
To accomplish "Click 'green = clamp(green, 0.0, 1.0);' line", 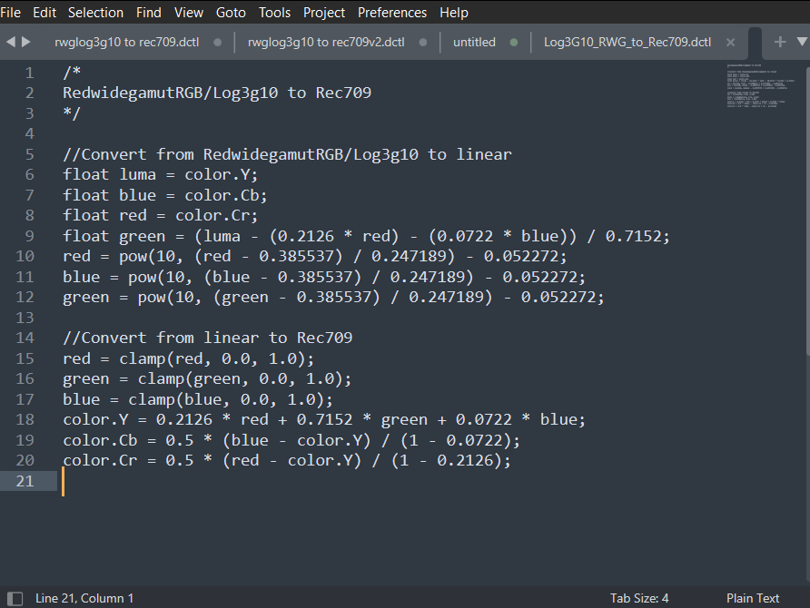I will 207,378.
